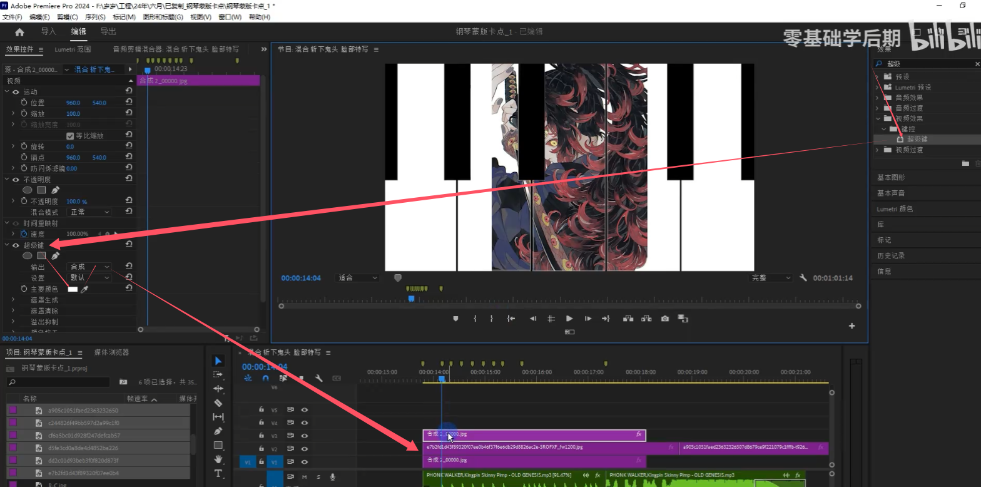The image size is (981, 487).
Task: Play the program monitor
Action: (x=569, y=319)
